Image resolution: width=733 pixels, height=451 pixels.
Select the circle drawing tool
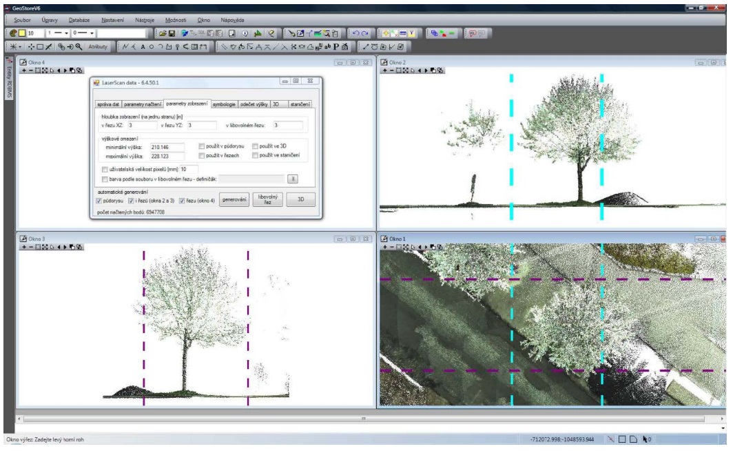(x=152, y=47)
